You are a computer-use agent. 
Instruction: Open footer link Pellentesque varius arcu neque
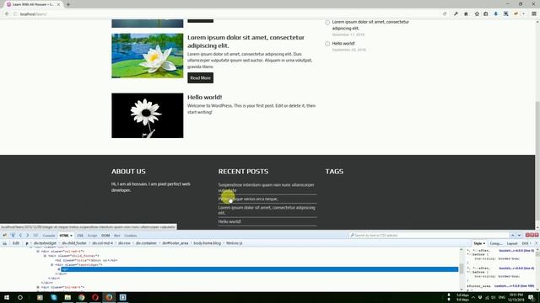pos(248,199)
